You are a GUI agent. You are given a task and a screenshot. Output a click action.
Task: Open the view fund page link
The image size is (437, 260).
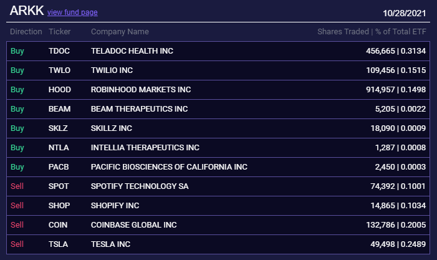72,12
